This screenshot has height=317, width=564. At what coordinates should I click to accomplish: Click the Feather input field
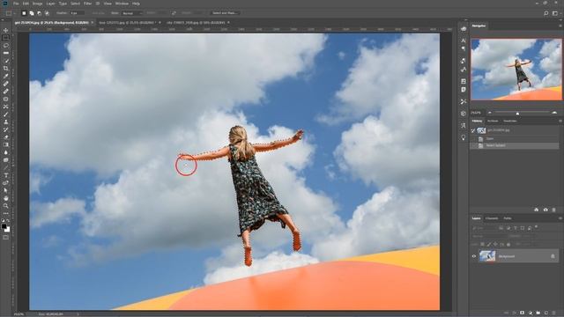click(77, 13)
